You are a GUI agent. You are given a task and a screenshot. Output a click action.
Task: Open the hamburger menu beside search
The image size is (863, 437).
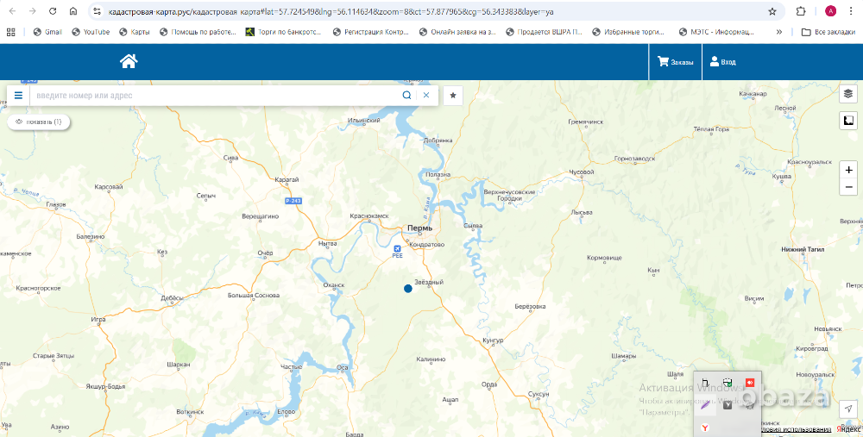(18, 95)
